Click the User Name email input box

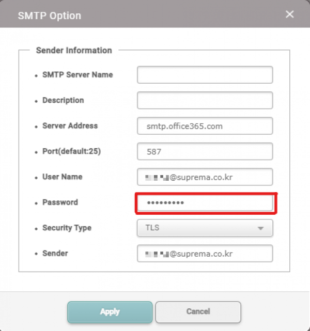205,177
